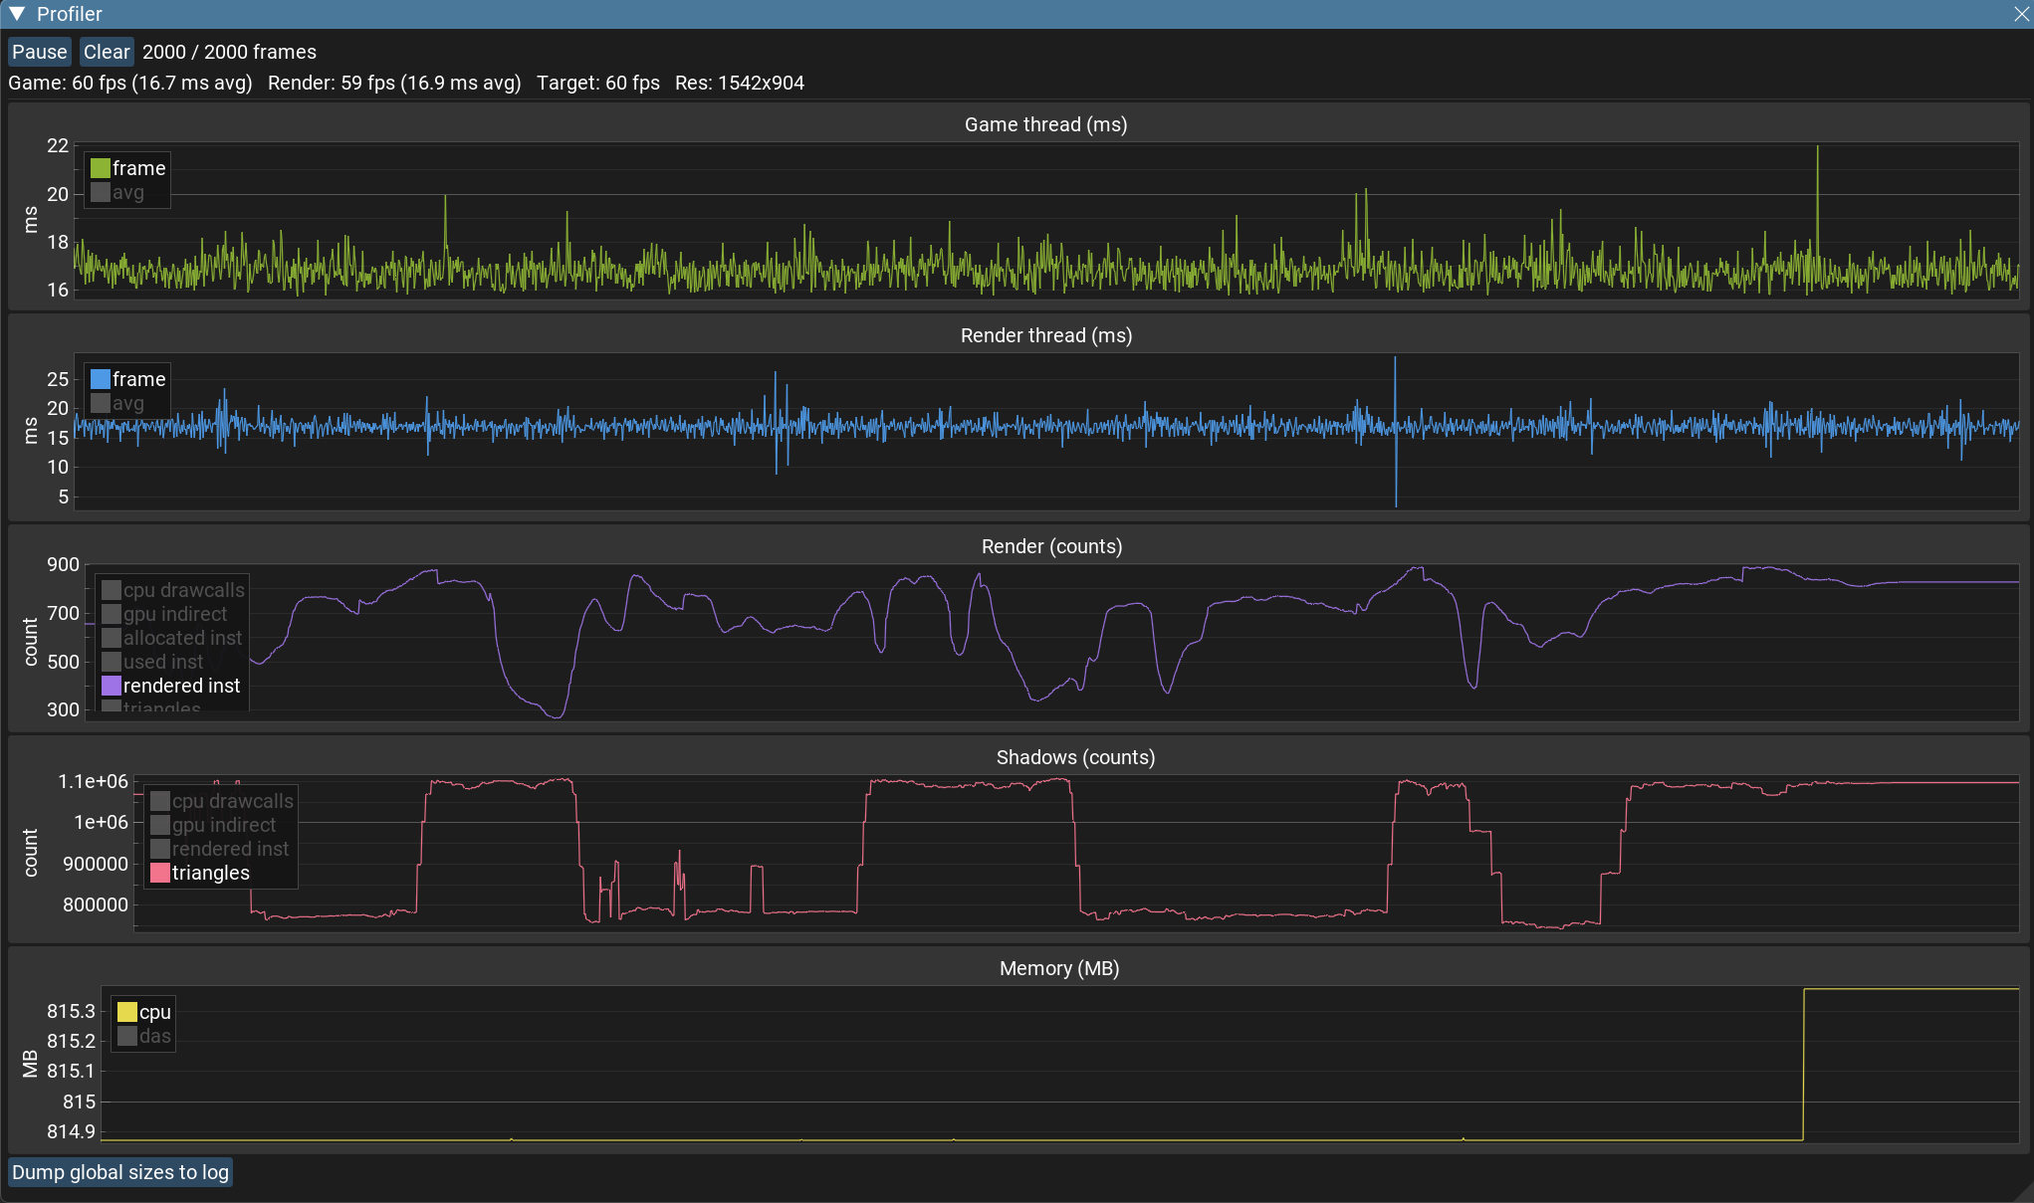Screen dimensions: 2034x1203
Task: Click the 800000 tick in Shadows plot
Action: (x=96, y=904)
